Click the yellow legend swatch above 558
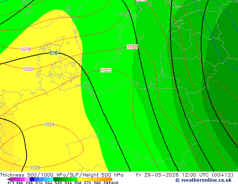This screenshot has width=238, height=184. (80, 179)
